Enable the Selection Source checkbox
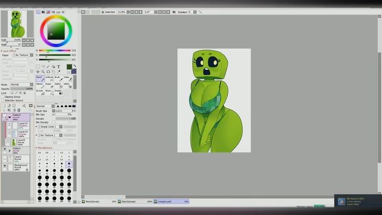Image resolution: width=382 pixels, height=215 pixels. [x=3, y=100]
